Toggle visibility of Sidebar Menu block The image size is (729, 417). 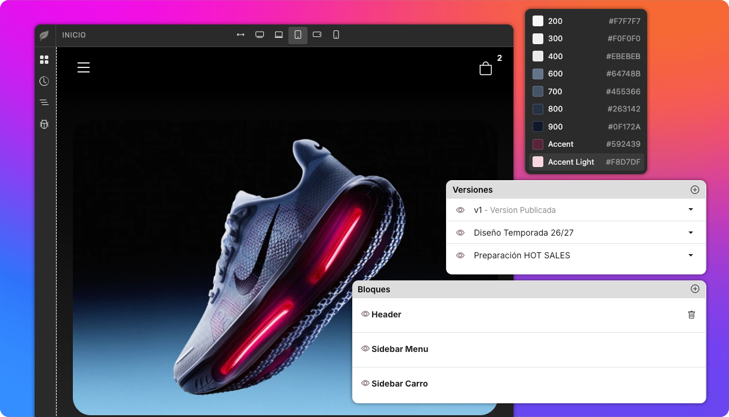(365, 348)
